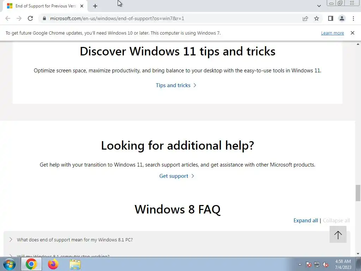Screen dimensions: 361x271
Task: Click the page vertical scrollbar thumb
Action: coord(358,193)
